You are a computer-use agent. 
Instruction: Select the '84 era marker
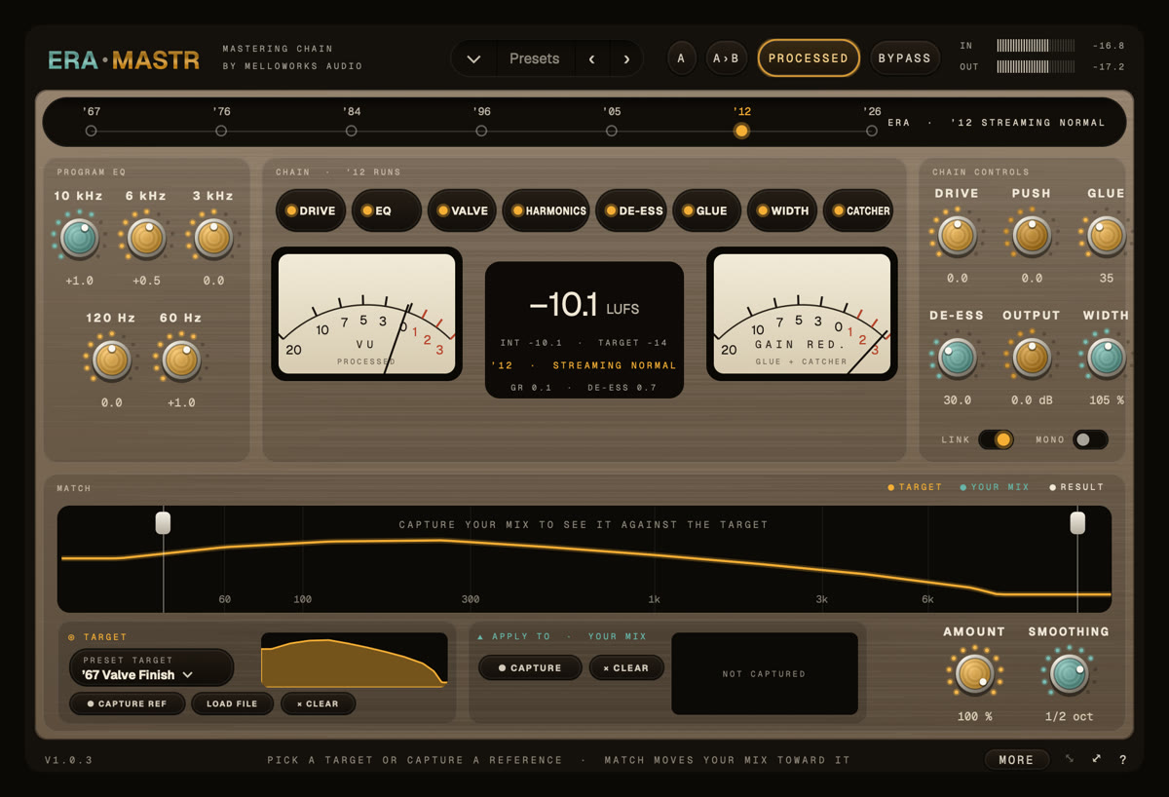tap(352, 131)
